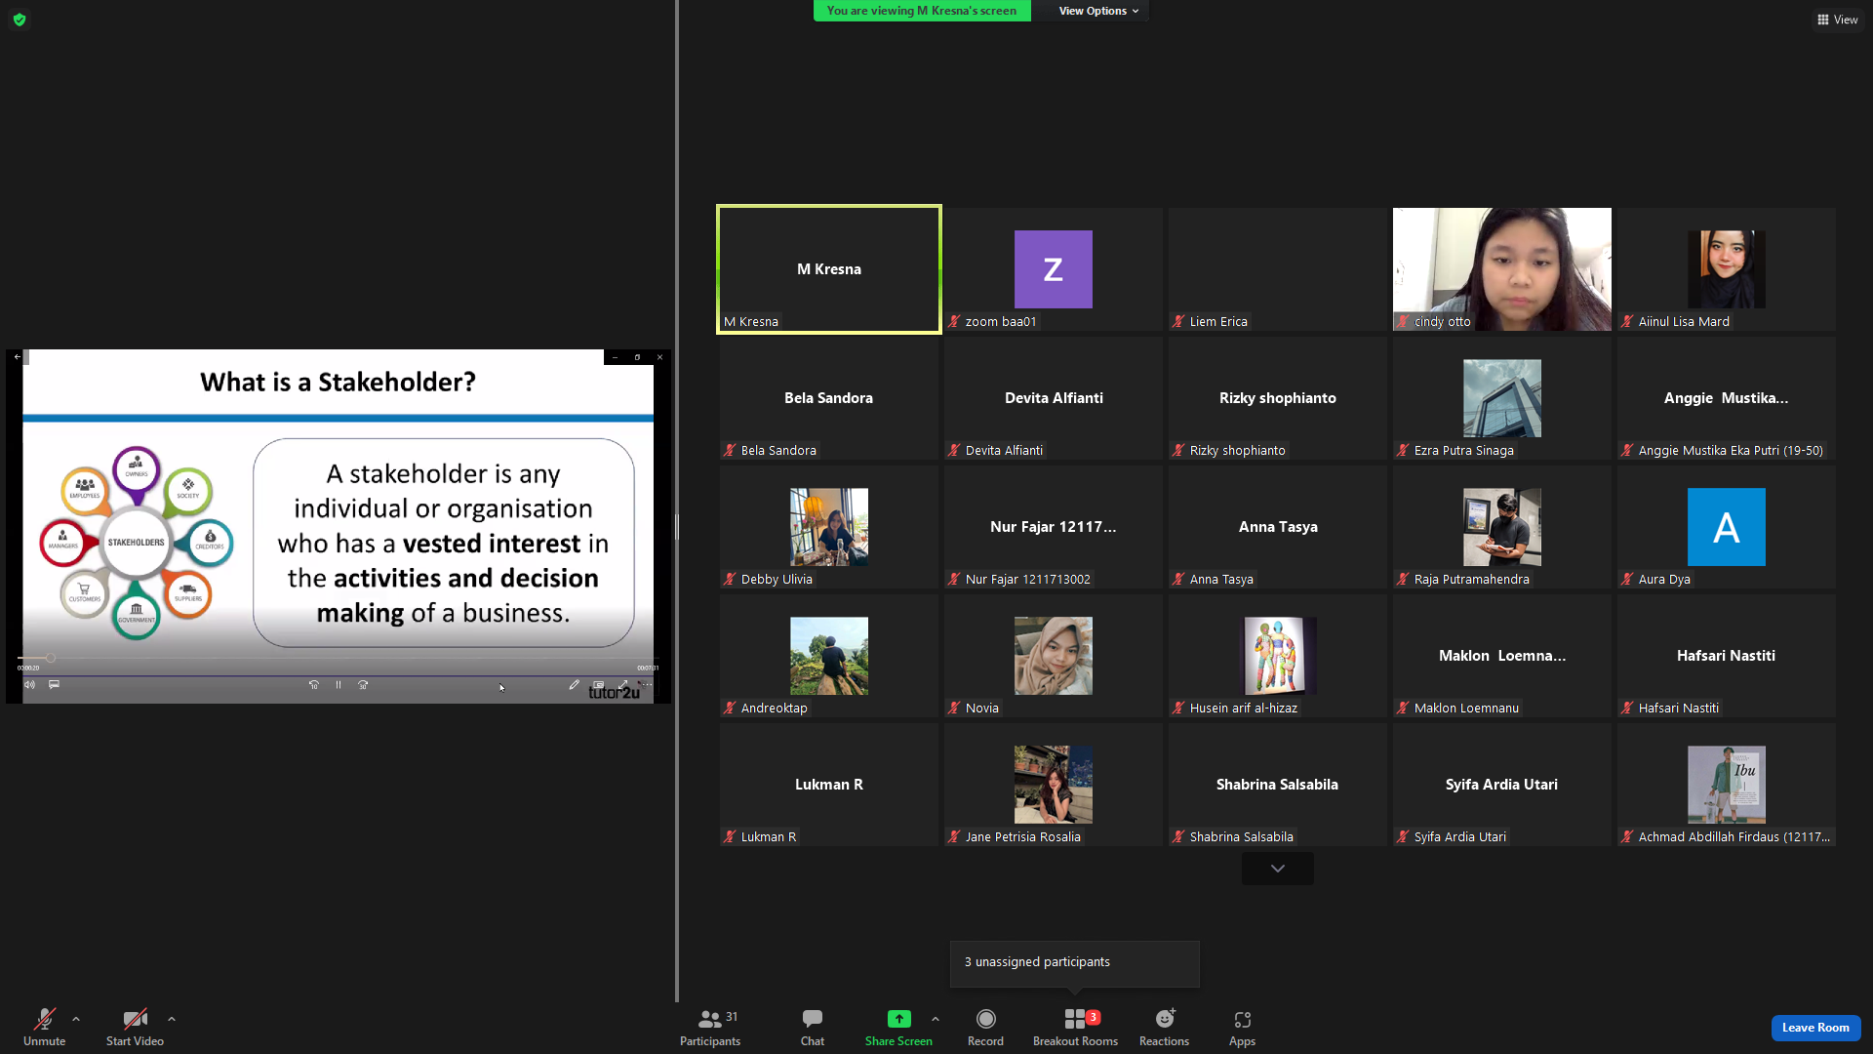
Task: Click the muted mic icon beside cindy otto
Action: coord(1403,321)
